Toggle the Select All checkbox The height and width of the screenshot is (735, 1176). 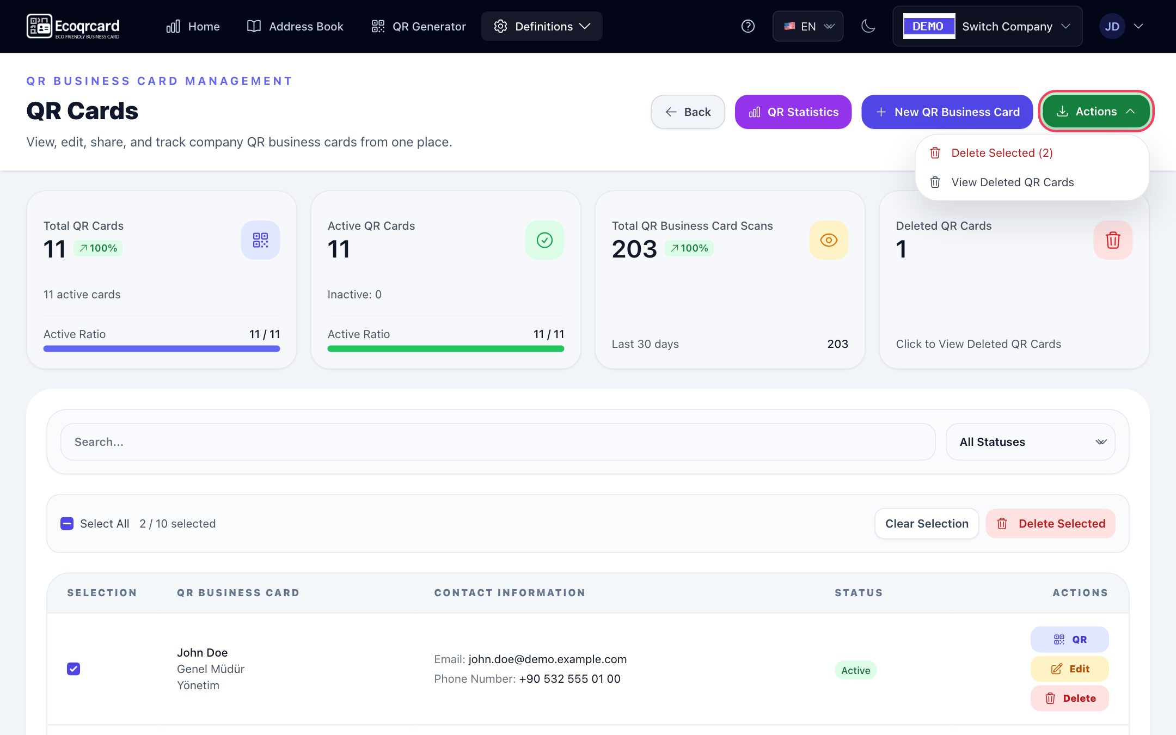67,524
